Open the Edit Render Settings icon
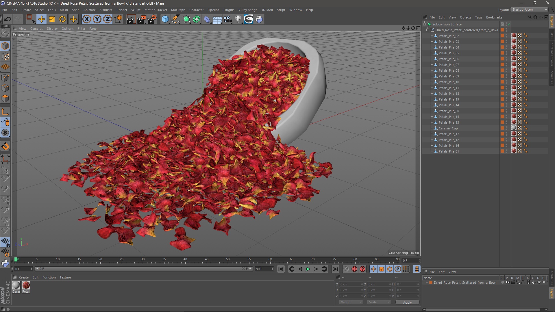Image resolution: width=555 pixels, height=312 pixels. click(x=152, y=19)
